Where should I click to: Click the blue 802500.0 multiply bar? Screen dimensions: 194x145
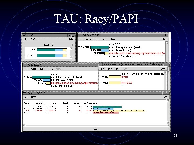point(105,50)
